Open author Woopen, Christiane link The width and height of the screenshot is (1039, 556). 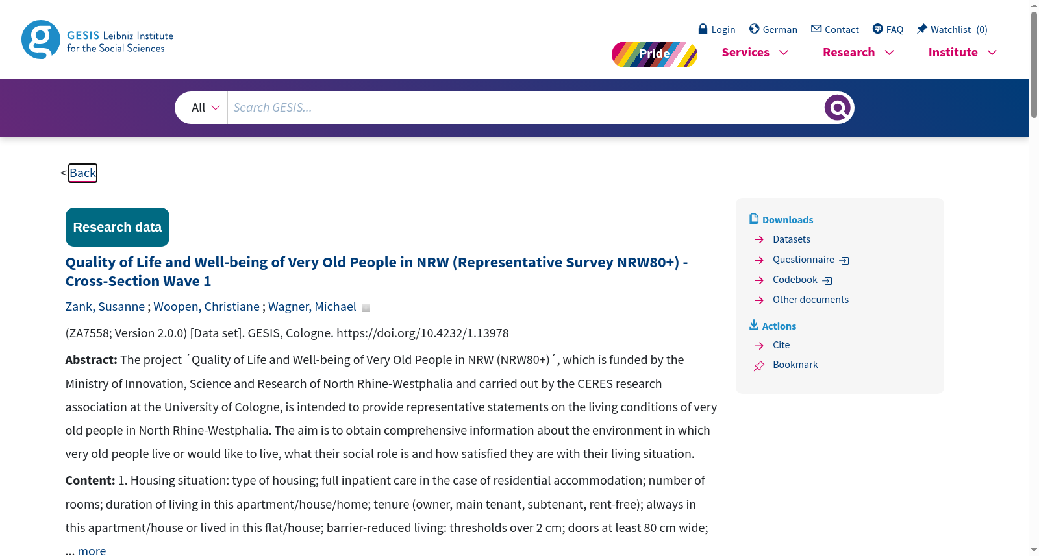207,307
